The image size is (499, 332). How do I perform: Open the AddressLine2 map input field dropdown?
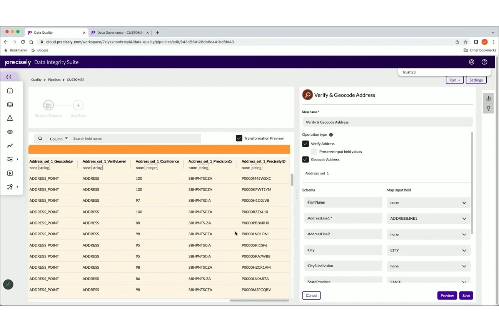pos(429,234)
